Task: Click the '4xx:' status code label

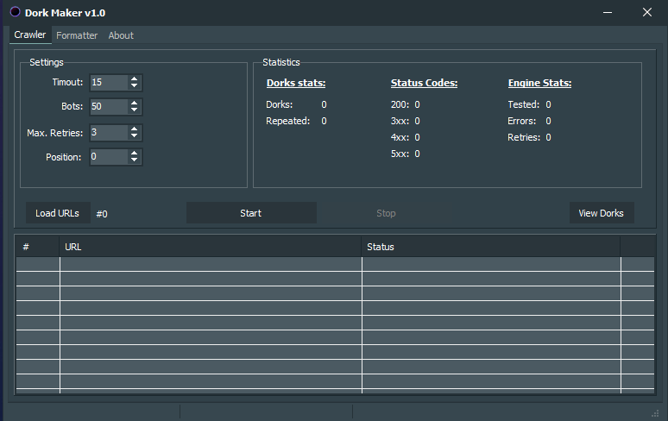Action: (400, 137)
